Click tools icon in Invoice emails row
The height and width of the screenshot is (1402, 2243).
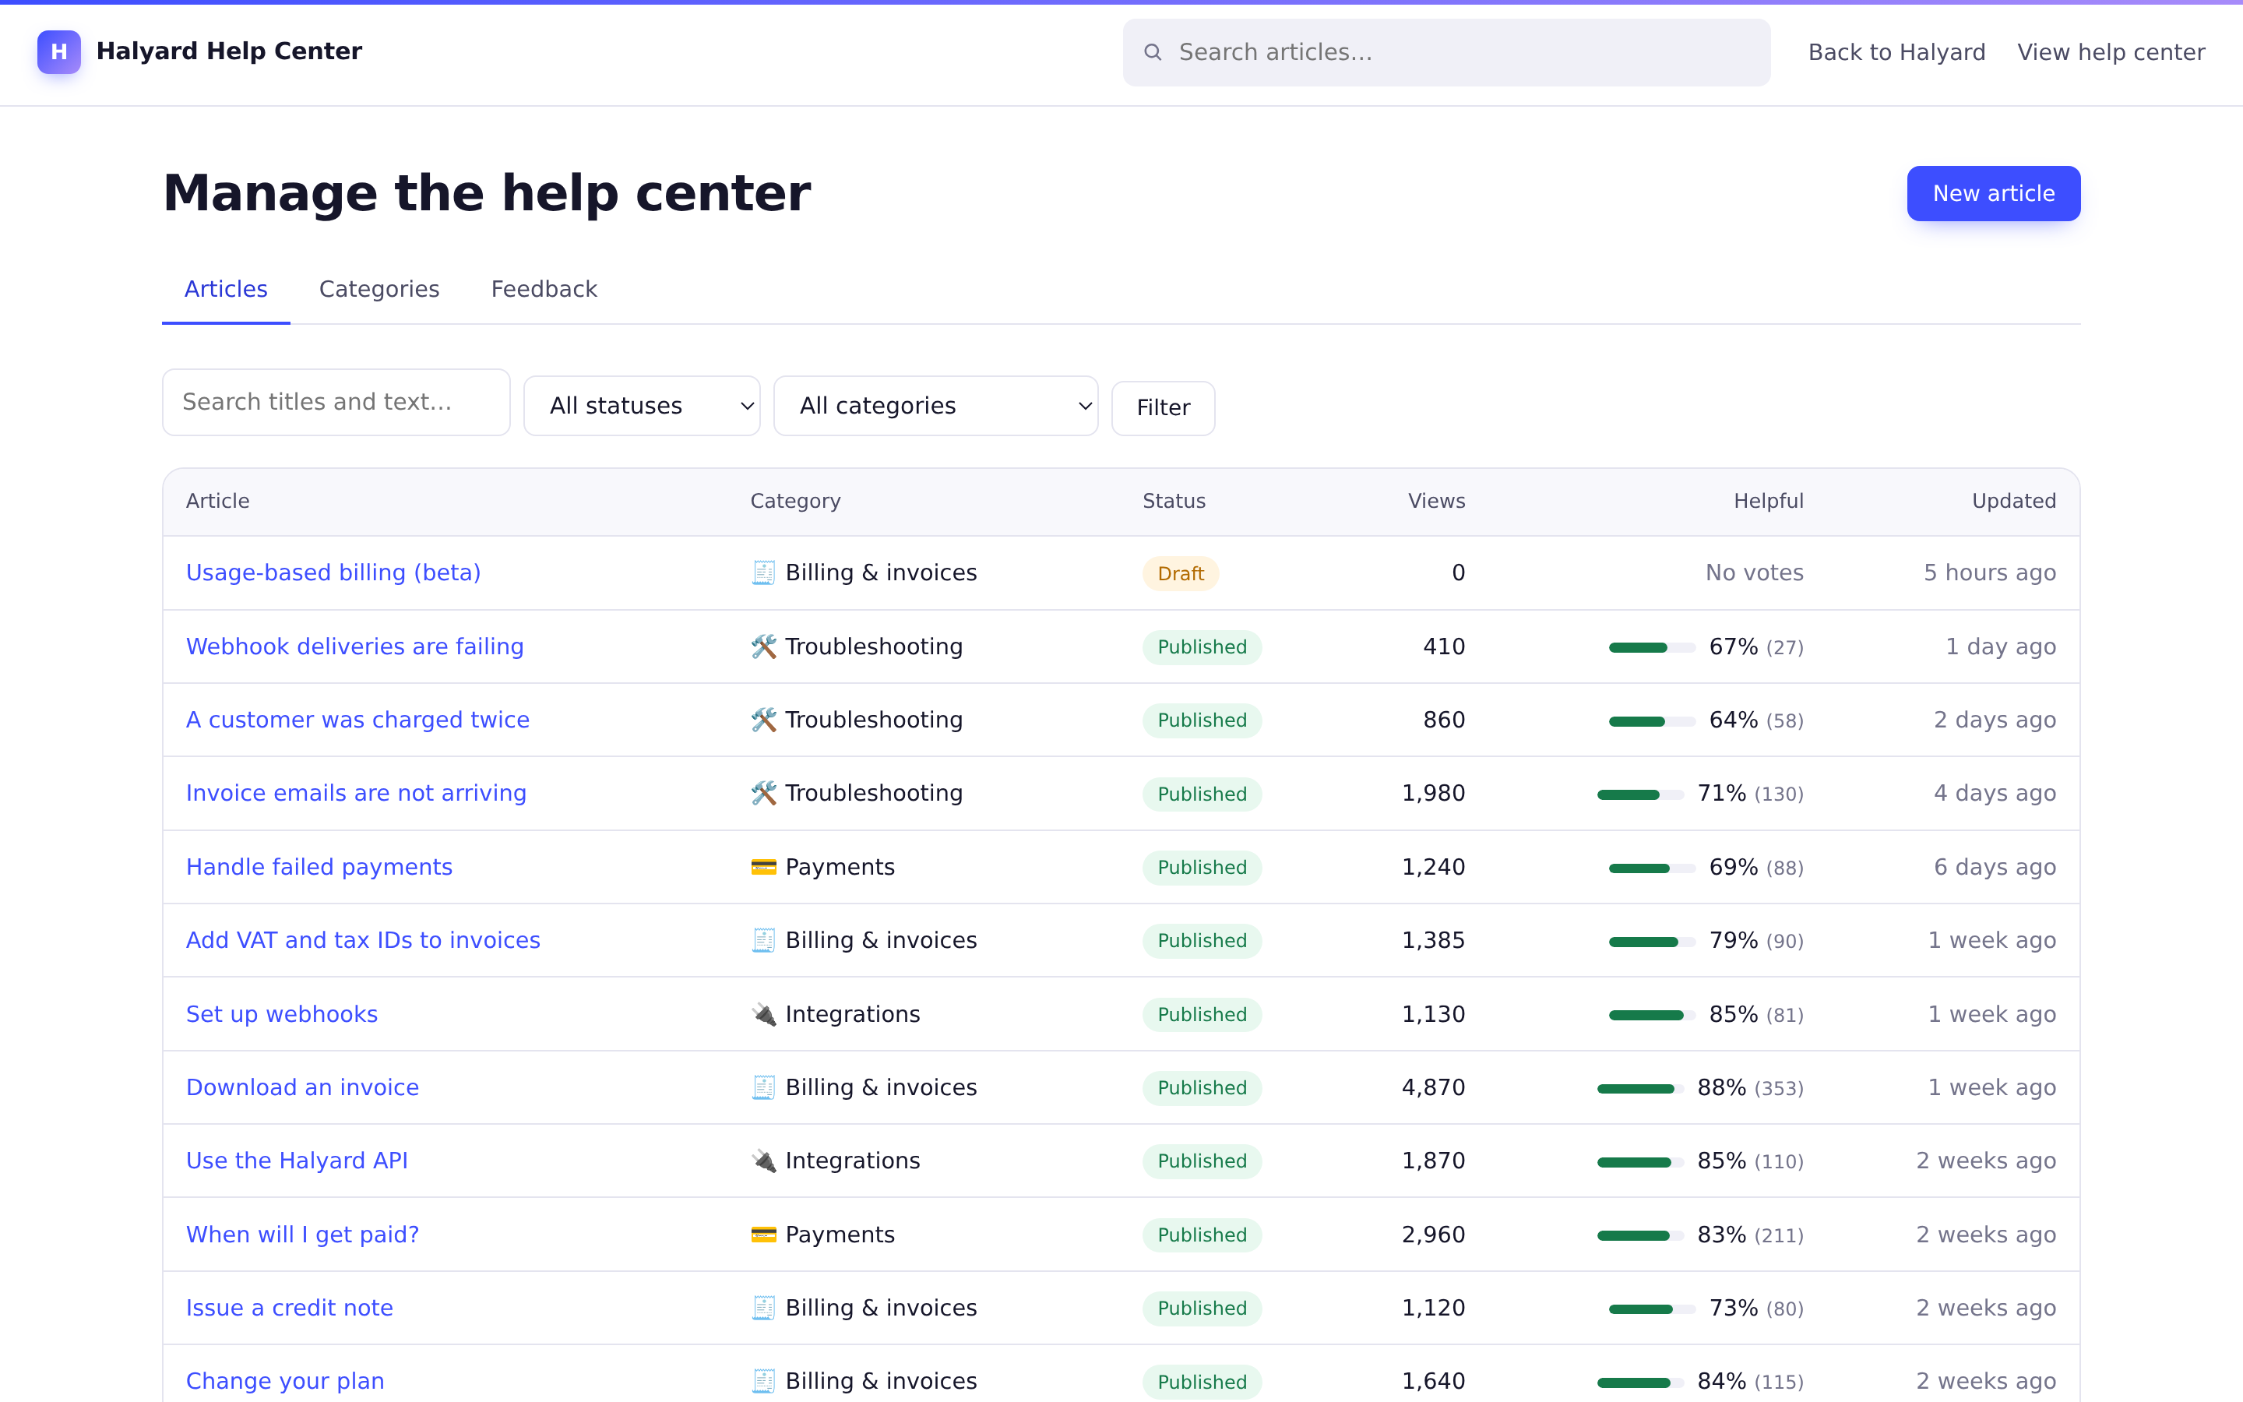762,793
